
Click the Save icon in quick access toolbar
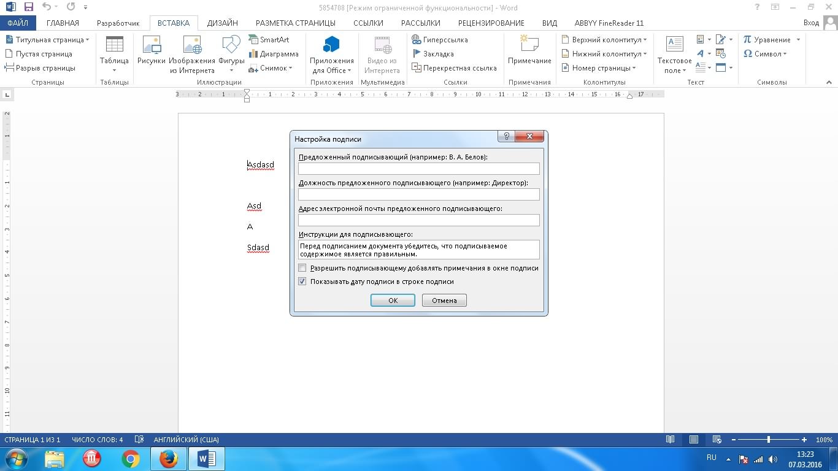[28, 7]
